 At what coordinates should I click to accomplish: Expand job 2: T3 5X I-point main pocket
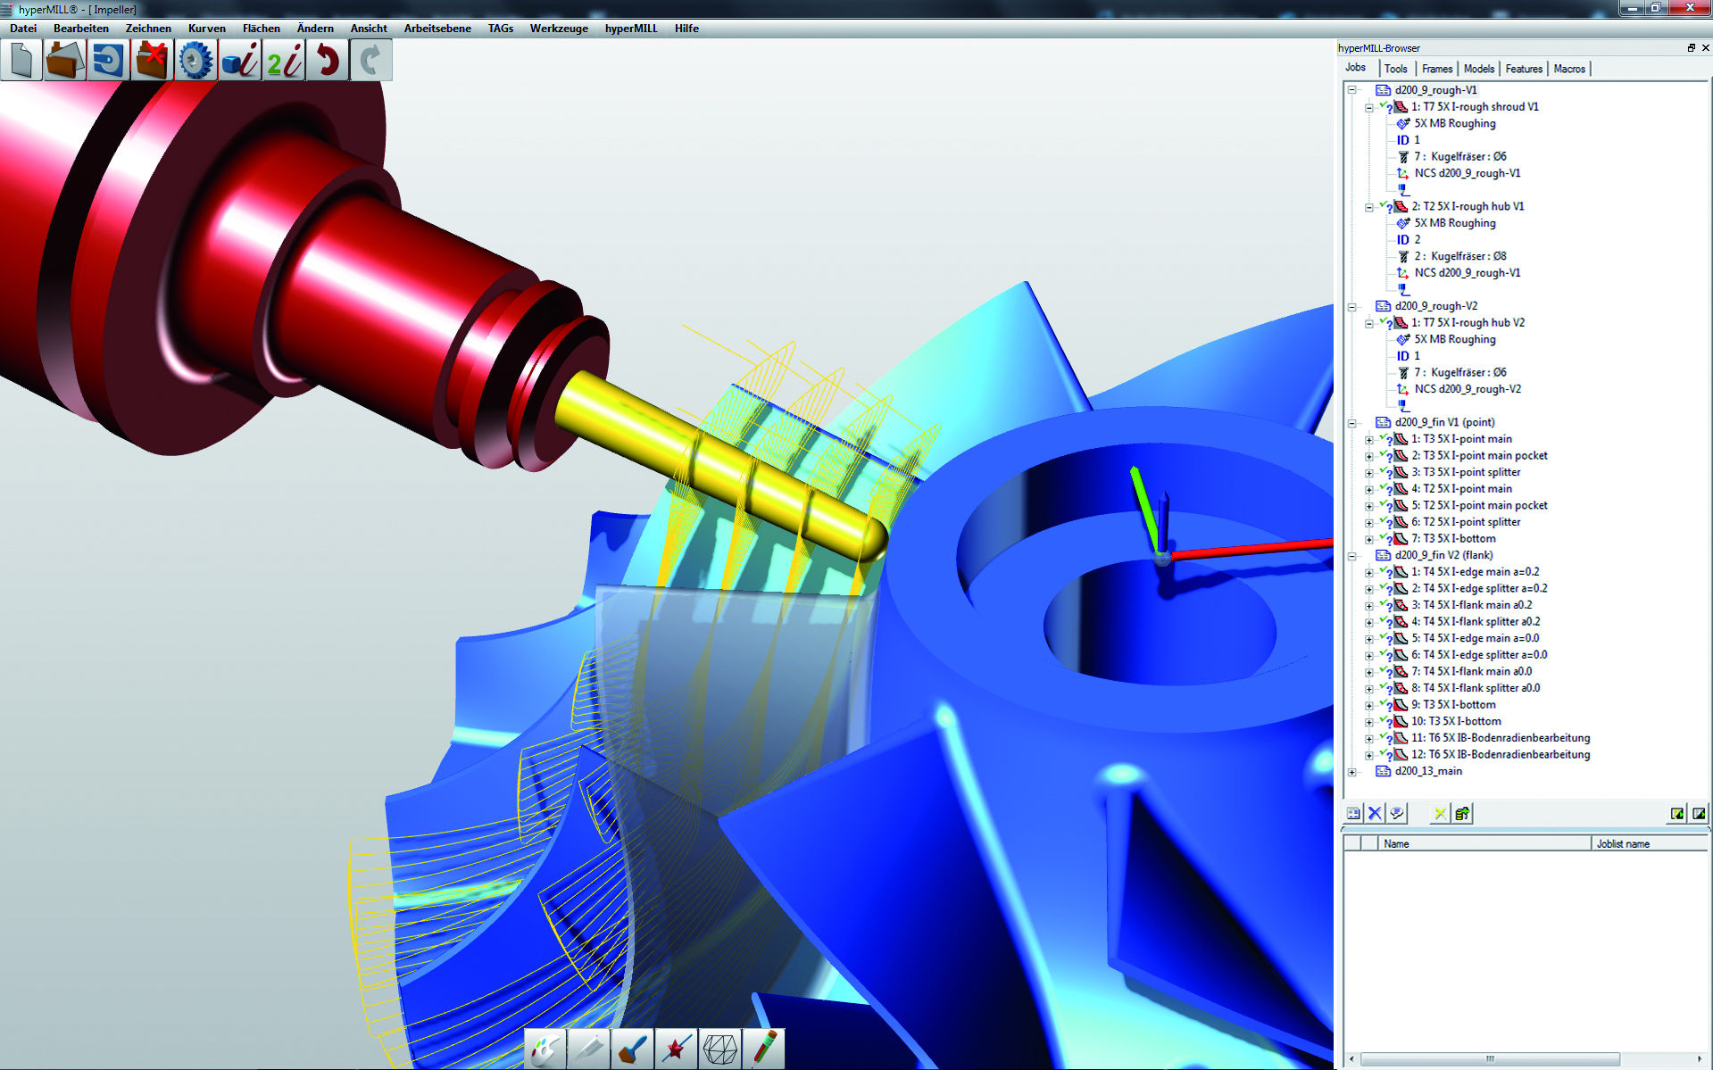click(x=1369, y=456)
